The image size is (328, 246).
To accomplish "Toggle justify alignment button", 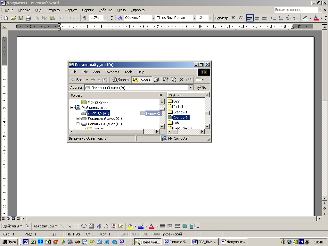I will 264,18.
